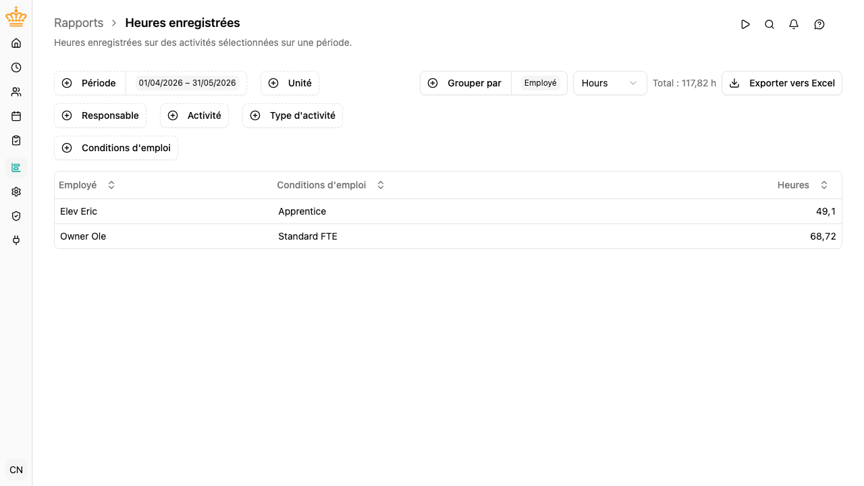Open the people sidebar icon
The height and width of the screenshot is (486, 864).
tap(16, 92)
